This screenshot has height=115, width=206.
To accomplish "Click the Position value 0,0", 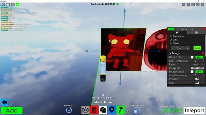I will (x=197, y=79).
